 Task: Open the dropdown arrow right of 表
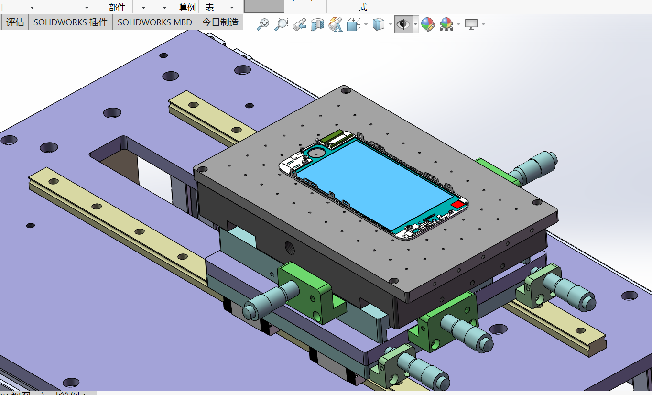click(232, 8)
